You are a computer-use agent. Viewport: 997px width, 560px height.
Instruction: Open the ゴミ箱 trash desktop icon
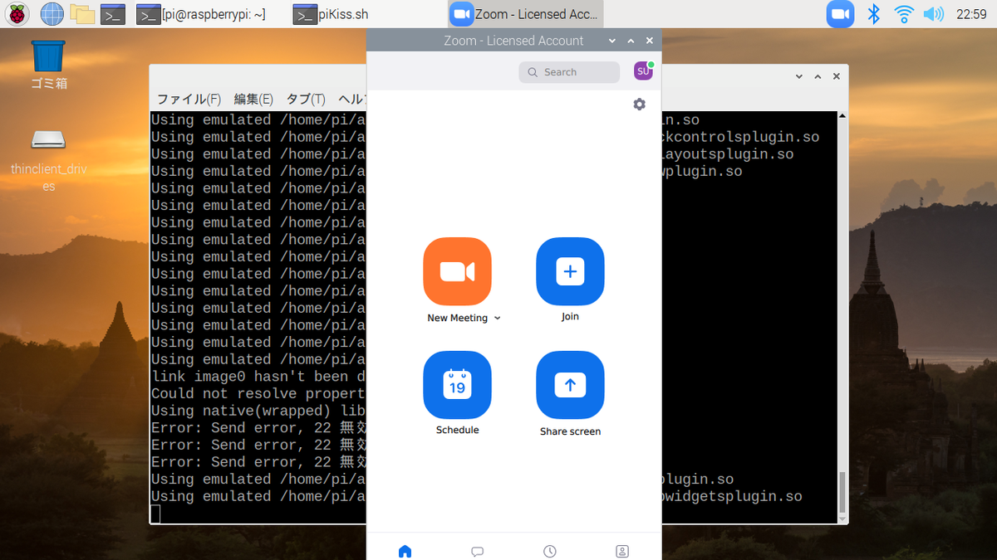point(48,66)
